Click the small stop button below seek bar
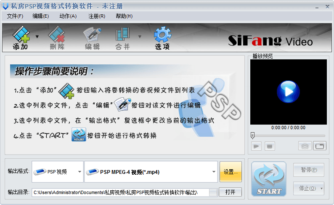 (270, 146)
